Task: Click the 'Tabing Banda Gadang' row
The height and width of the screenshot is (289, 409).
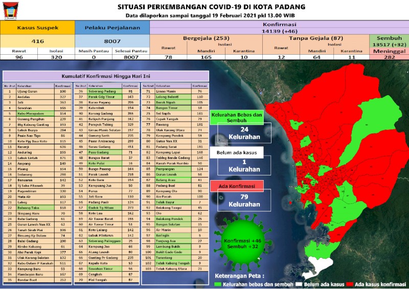Action: pyautogui.click(x=175, y=158)
